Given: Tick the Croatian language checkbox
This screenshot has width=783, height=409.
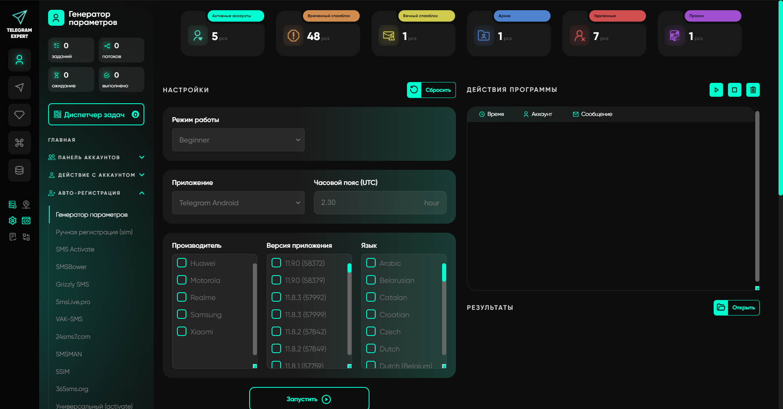Looking at the screenshot, I should pos(371,314).
